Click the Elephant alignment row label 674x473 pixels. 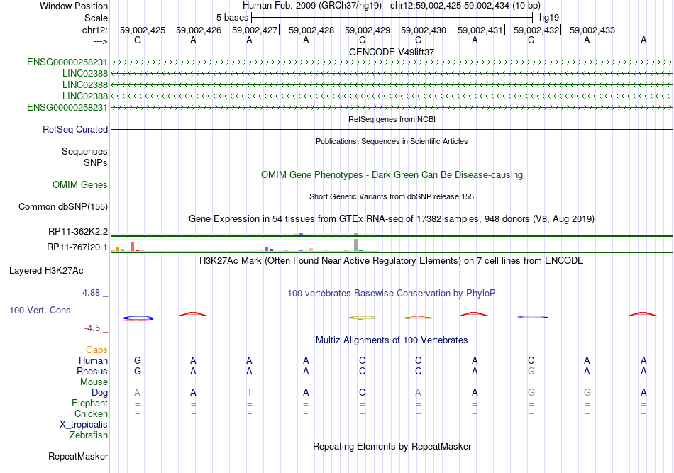click(x=90, y=403)
